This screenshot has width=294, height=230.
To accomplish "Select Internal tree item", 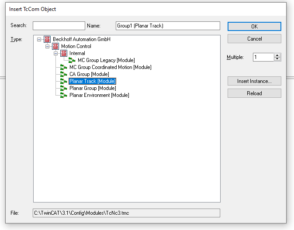I will [77, 53].
